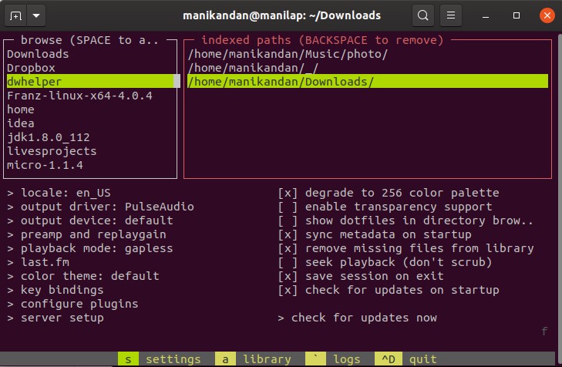Screen dimensions: 562x367
Task: Click the terminal search icon
Action: click(423, 15)
